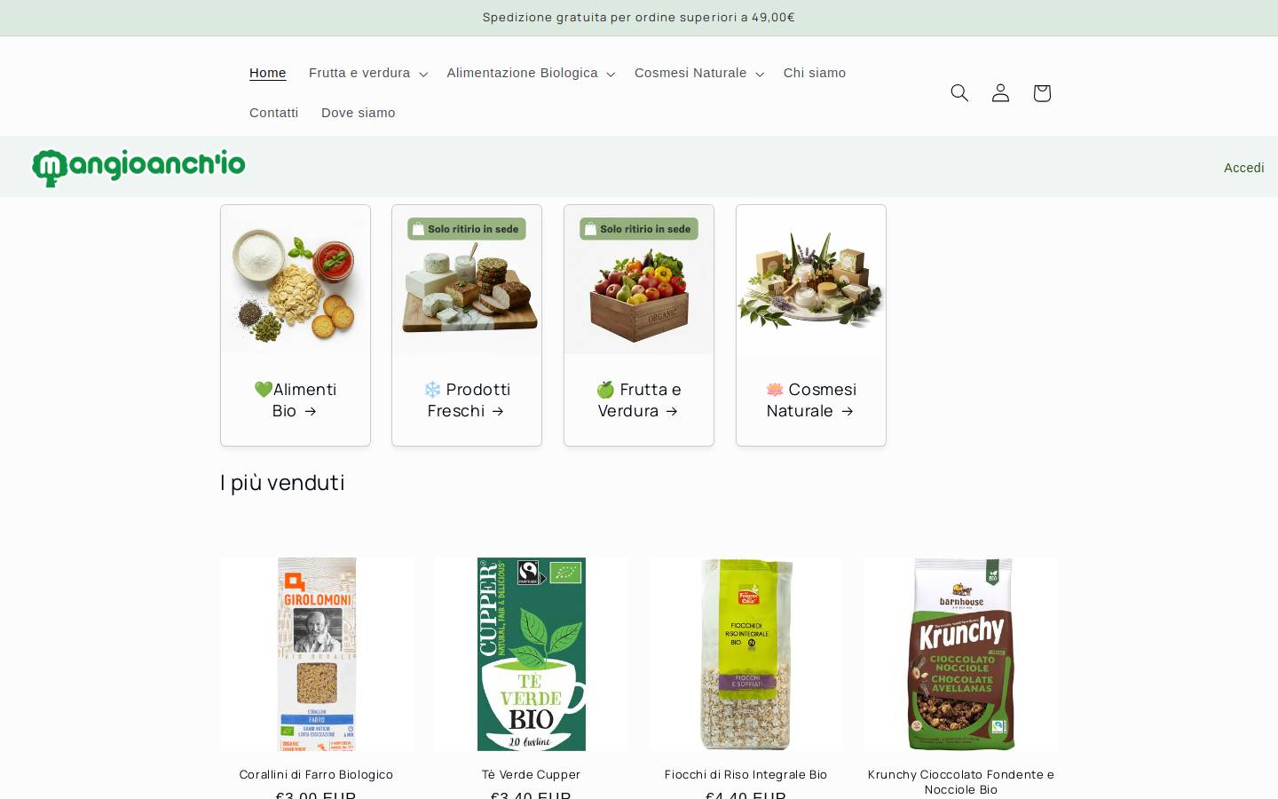Image resolution: width=1278 pixels, height=799 pixels.
Task: Click the Fiocchi di Riso Integrale Bio title
Action: pos(746,774)
